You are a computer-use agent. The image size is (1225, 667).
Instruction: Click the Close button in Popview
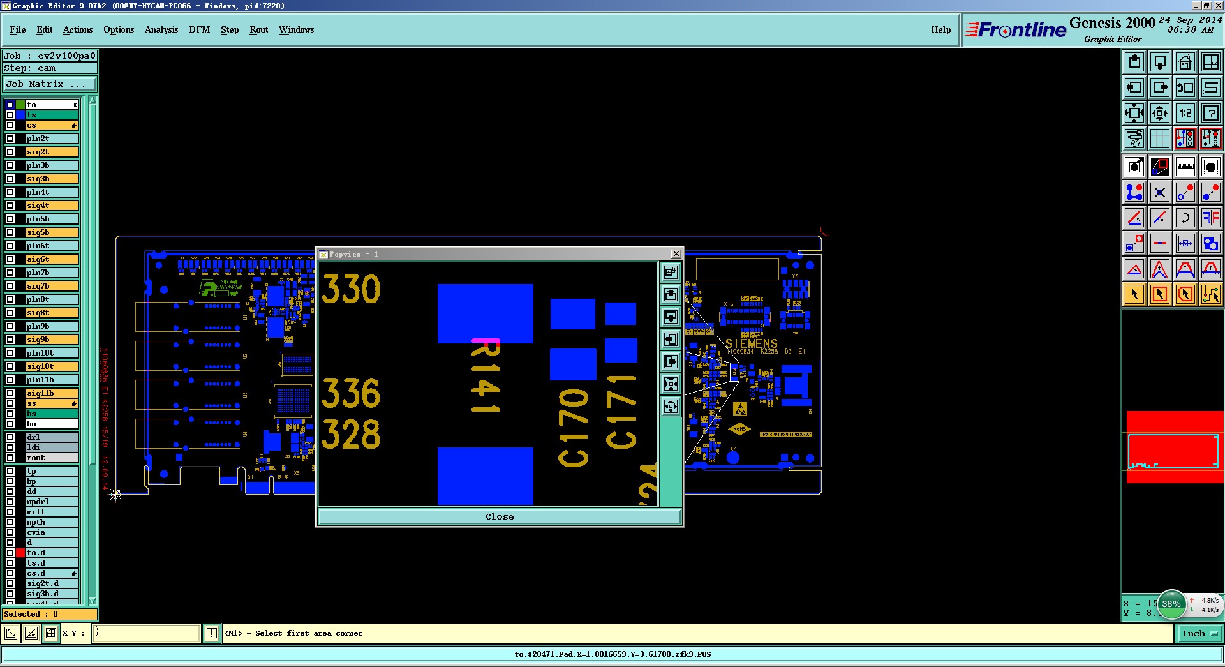tap(500, 516)
